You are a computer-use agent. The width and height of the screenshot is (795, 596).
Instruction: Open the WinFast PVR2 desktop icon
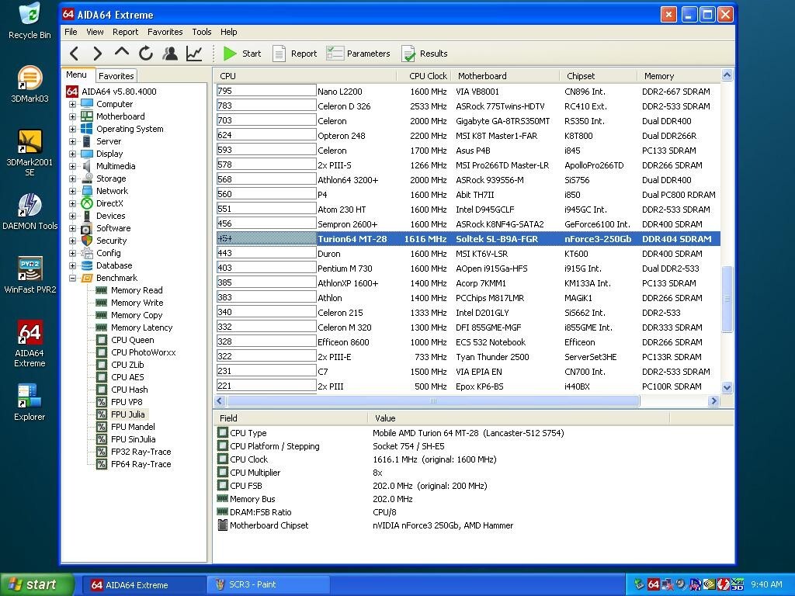click(x=30, y=275)
